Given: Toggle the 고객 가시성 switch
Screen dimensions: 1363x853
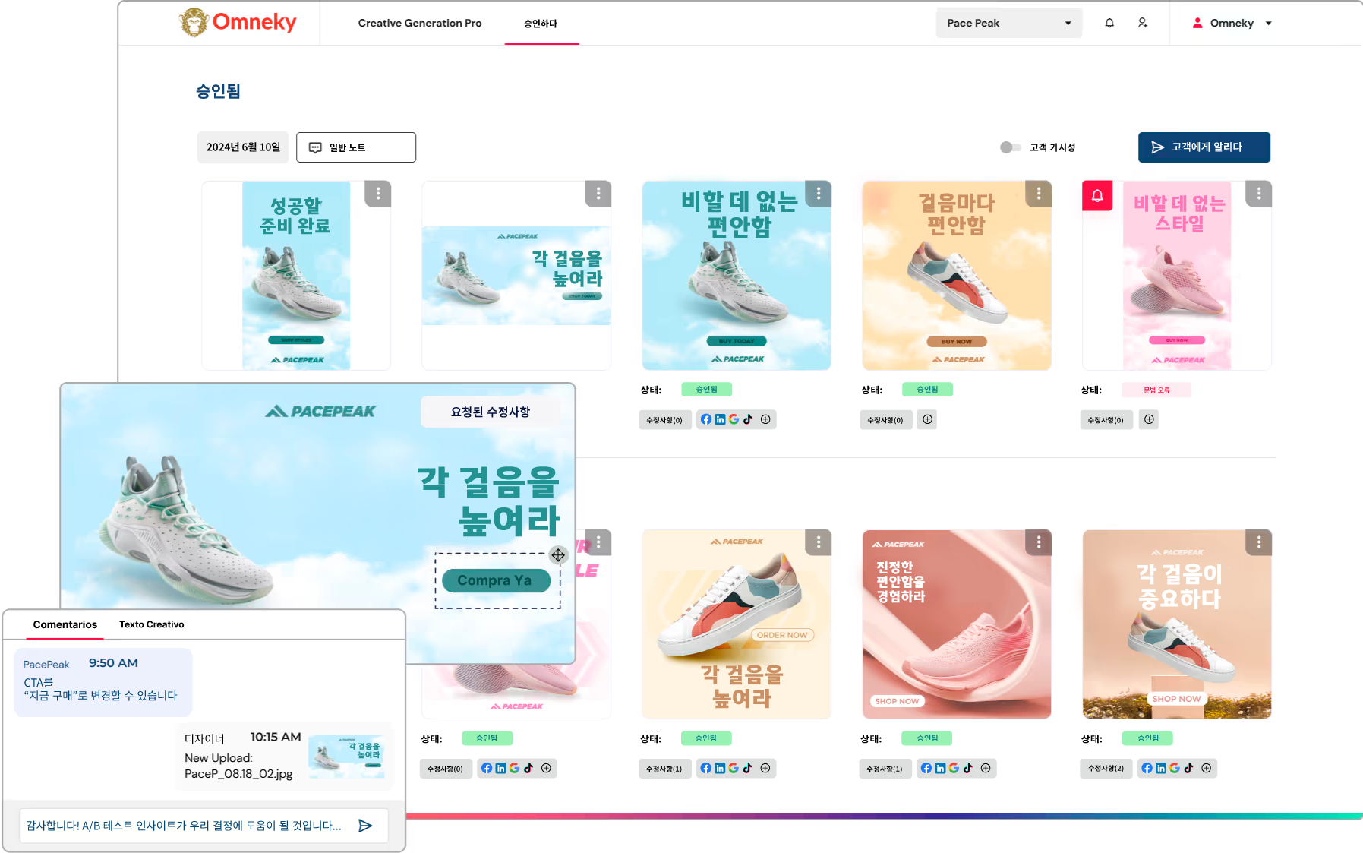Looking at the screenshot, I should pos(1010,147).
